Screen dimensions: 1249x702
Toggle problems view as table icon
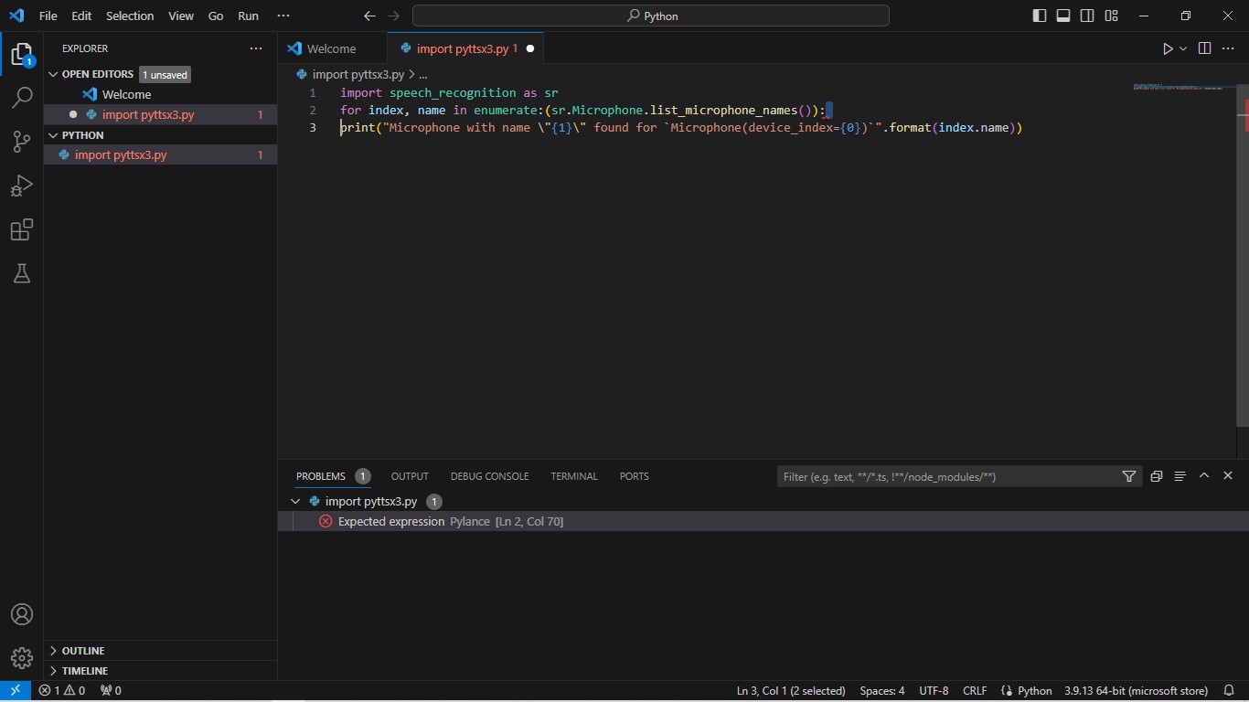[x=1180, y=476]
